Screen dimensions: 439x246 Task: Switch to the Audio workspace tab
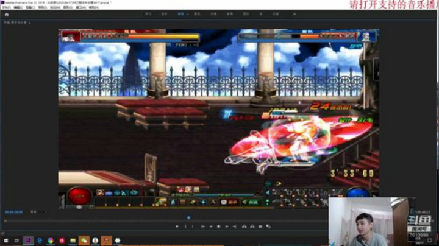230,14
